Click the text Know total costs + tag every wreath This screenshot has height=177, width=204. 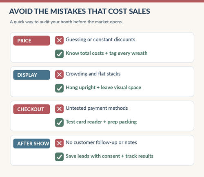[x=106, y=53]
